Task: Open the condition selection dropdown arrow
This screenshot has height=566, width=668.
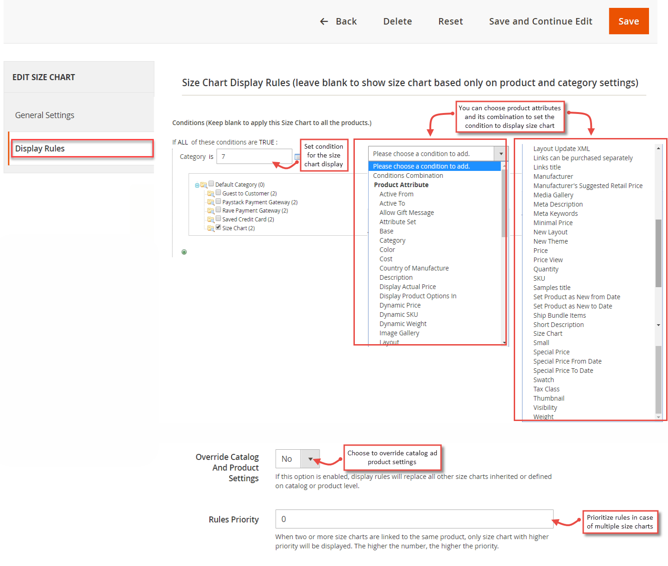Action: point(500,153)
